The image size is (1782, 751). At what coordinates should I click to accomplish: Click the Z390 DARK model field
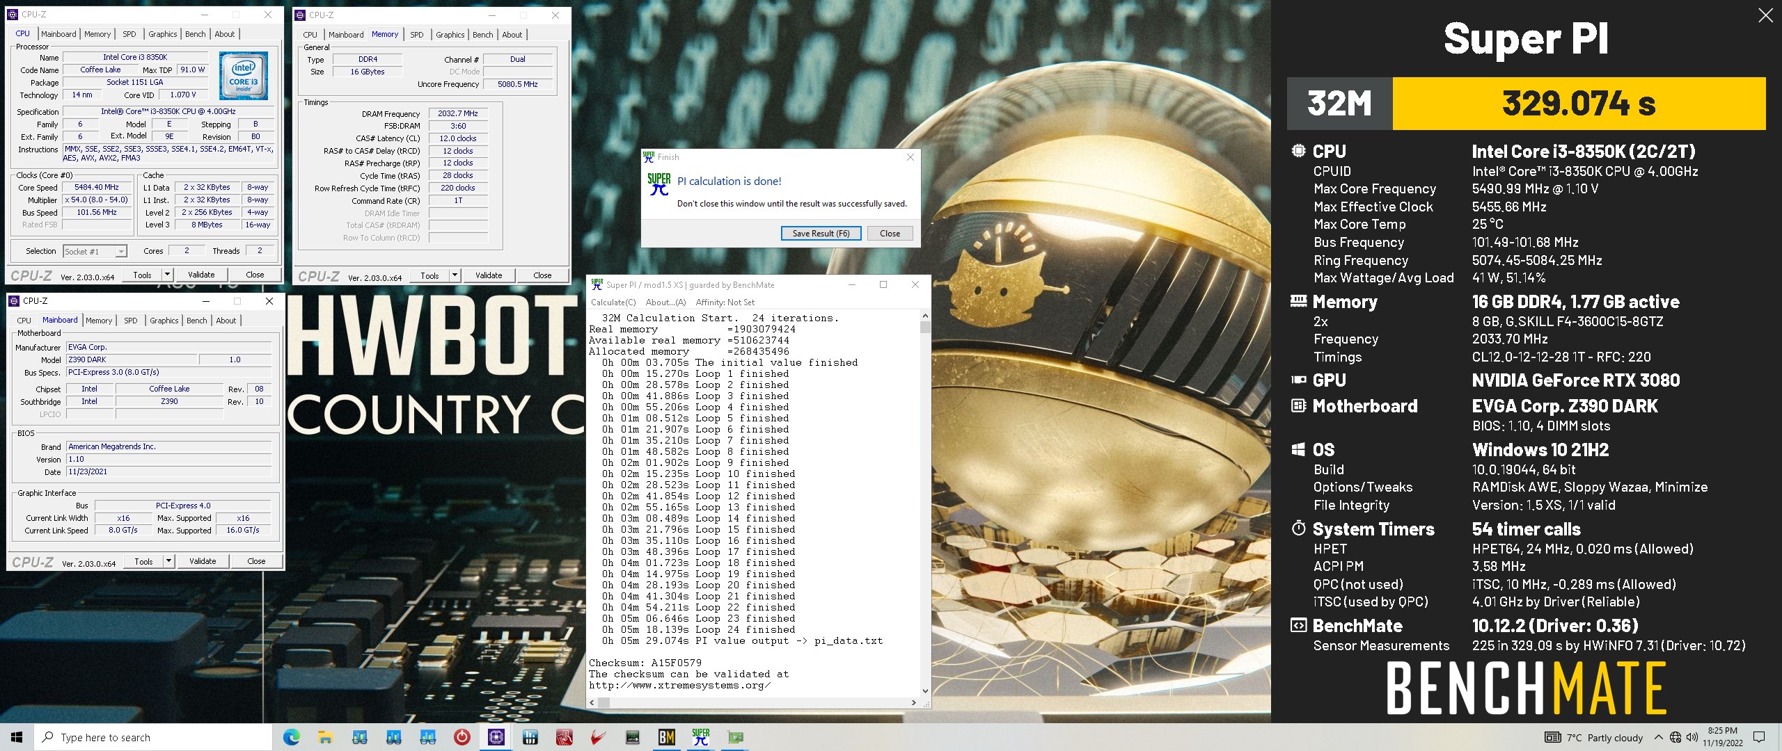[x=132, y=360]
